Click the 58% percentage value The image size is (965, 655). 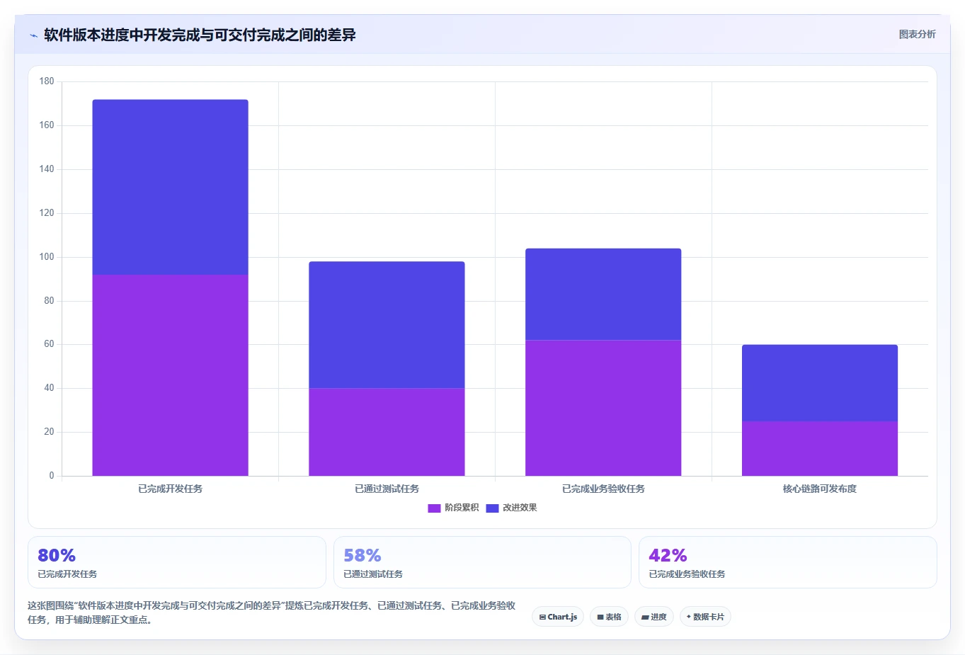(362, 555)
